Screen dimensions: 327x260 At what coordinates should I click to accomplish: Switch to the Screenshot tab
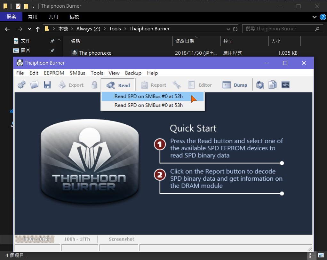point(121,239)
